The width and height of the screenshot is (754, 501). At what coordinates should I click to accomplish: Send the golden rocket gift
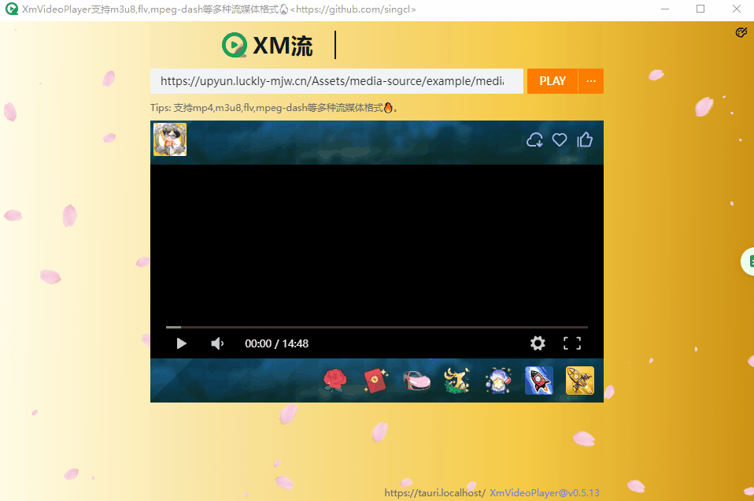(x=580, y=381)
